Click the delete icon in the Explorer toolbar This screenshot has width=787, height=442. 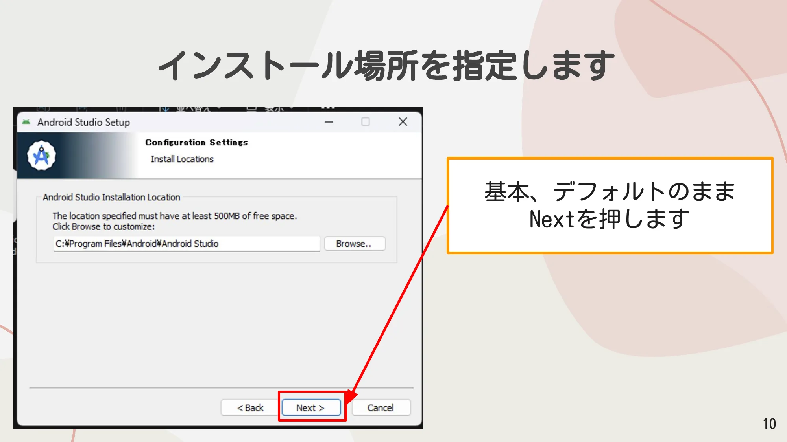click(120, 109)
